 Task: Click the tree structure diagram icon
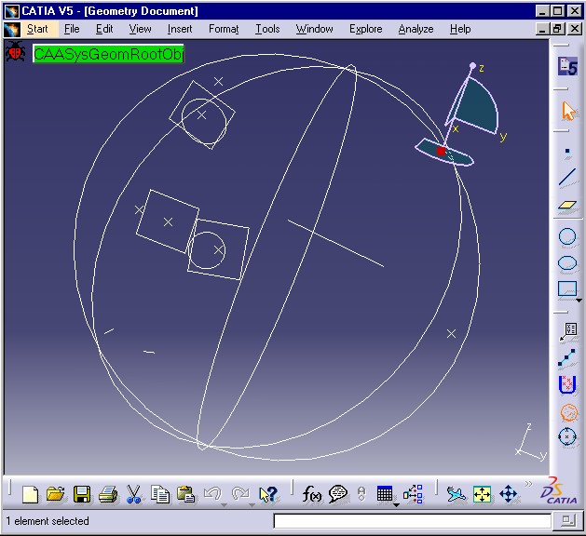click(413, 494)
